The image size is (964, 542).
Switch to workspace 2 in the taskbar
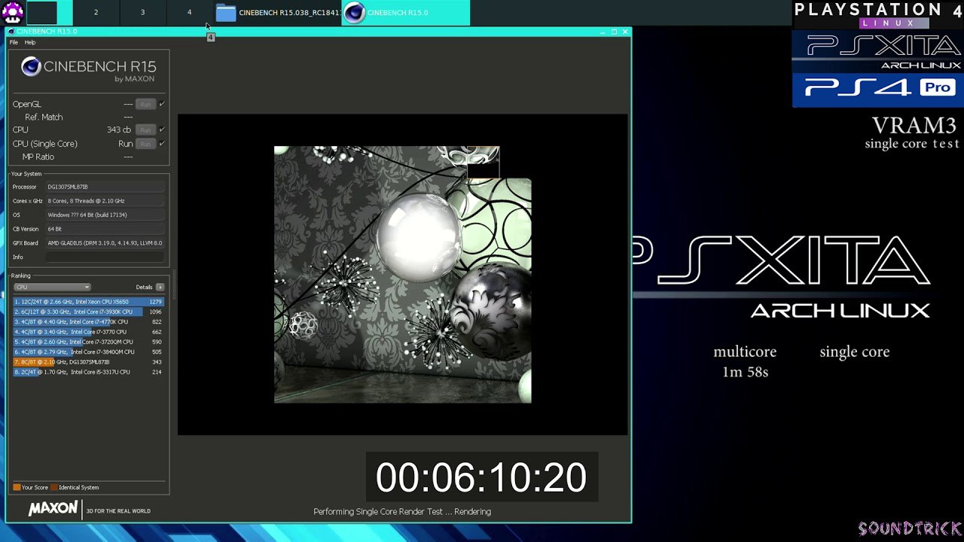point(96,13)
